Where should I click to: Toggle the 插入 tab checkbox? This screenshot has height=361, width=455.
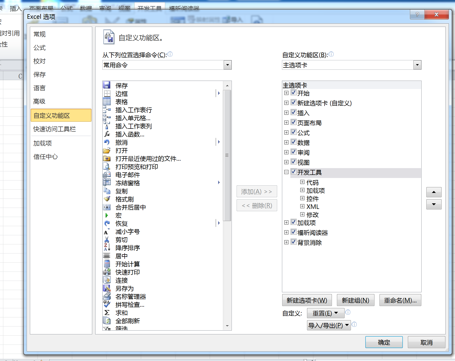click(x=293, y=112)
